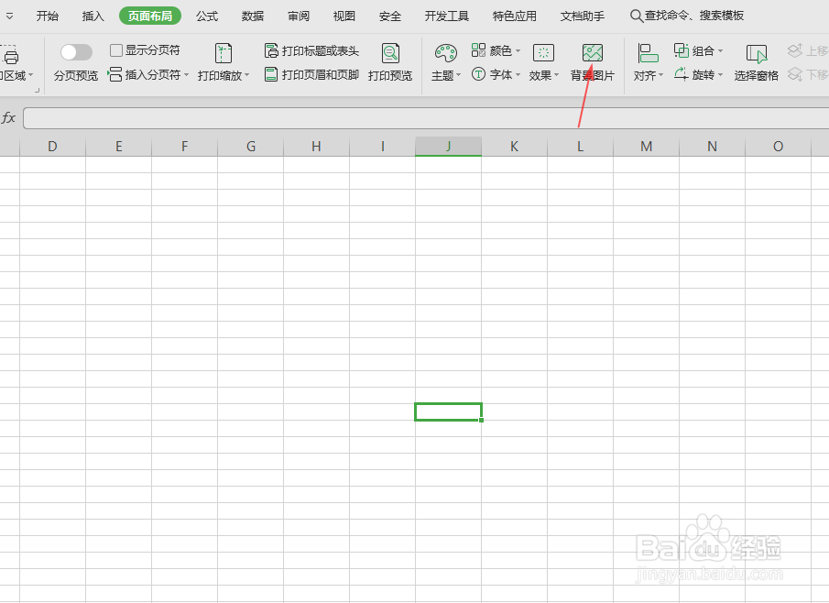Click the 组合 icon
Image resolution: width=829 pixels, height=603 pixels.
click(x=681, y=50)
